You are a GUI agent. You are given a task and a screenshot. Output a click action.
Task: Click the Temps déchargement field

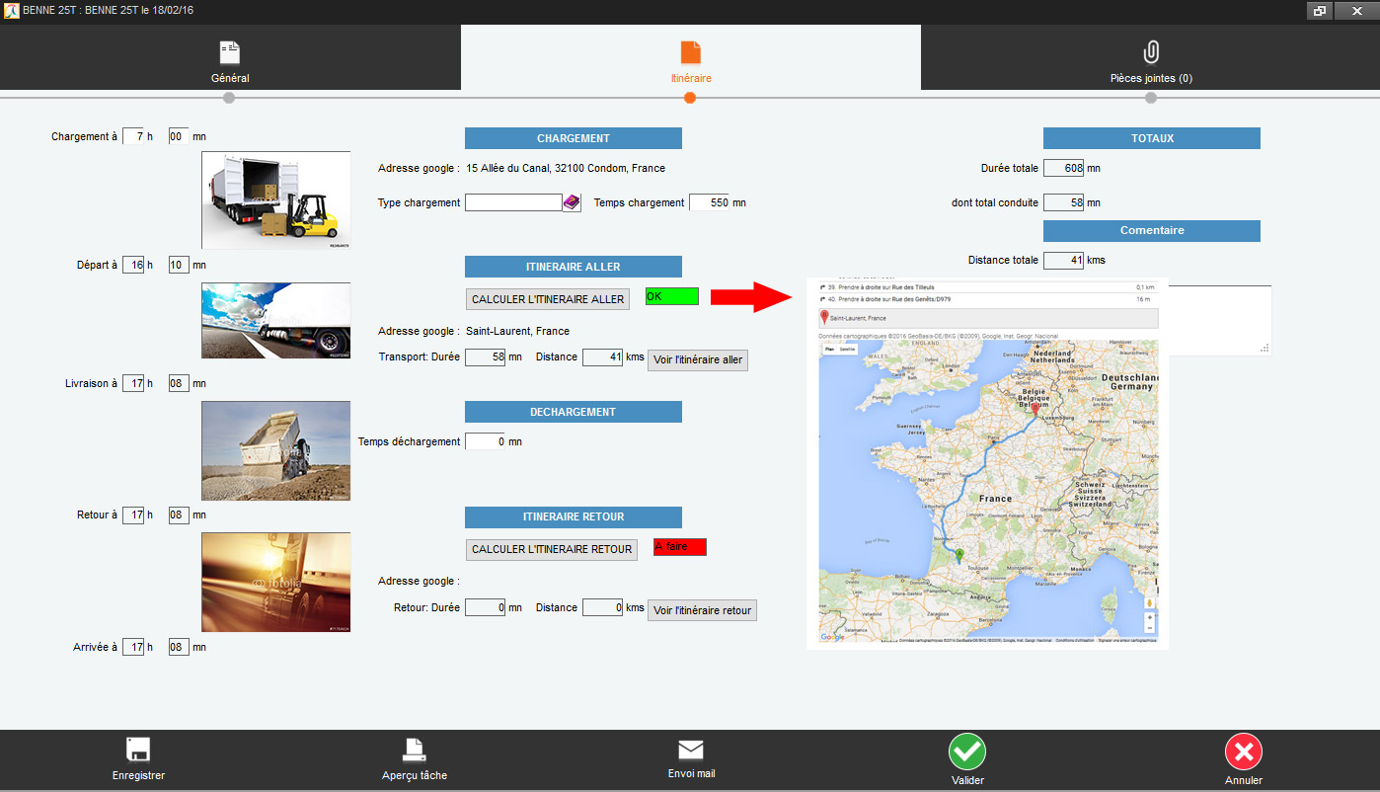tap(485, 441)
